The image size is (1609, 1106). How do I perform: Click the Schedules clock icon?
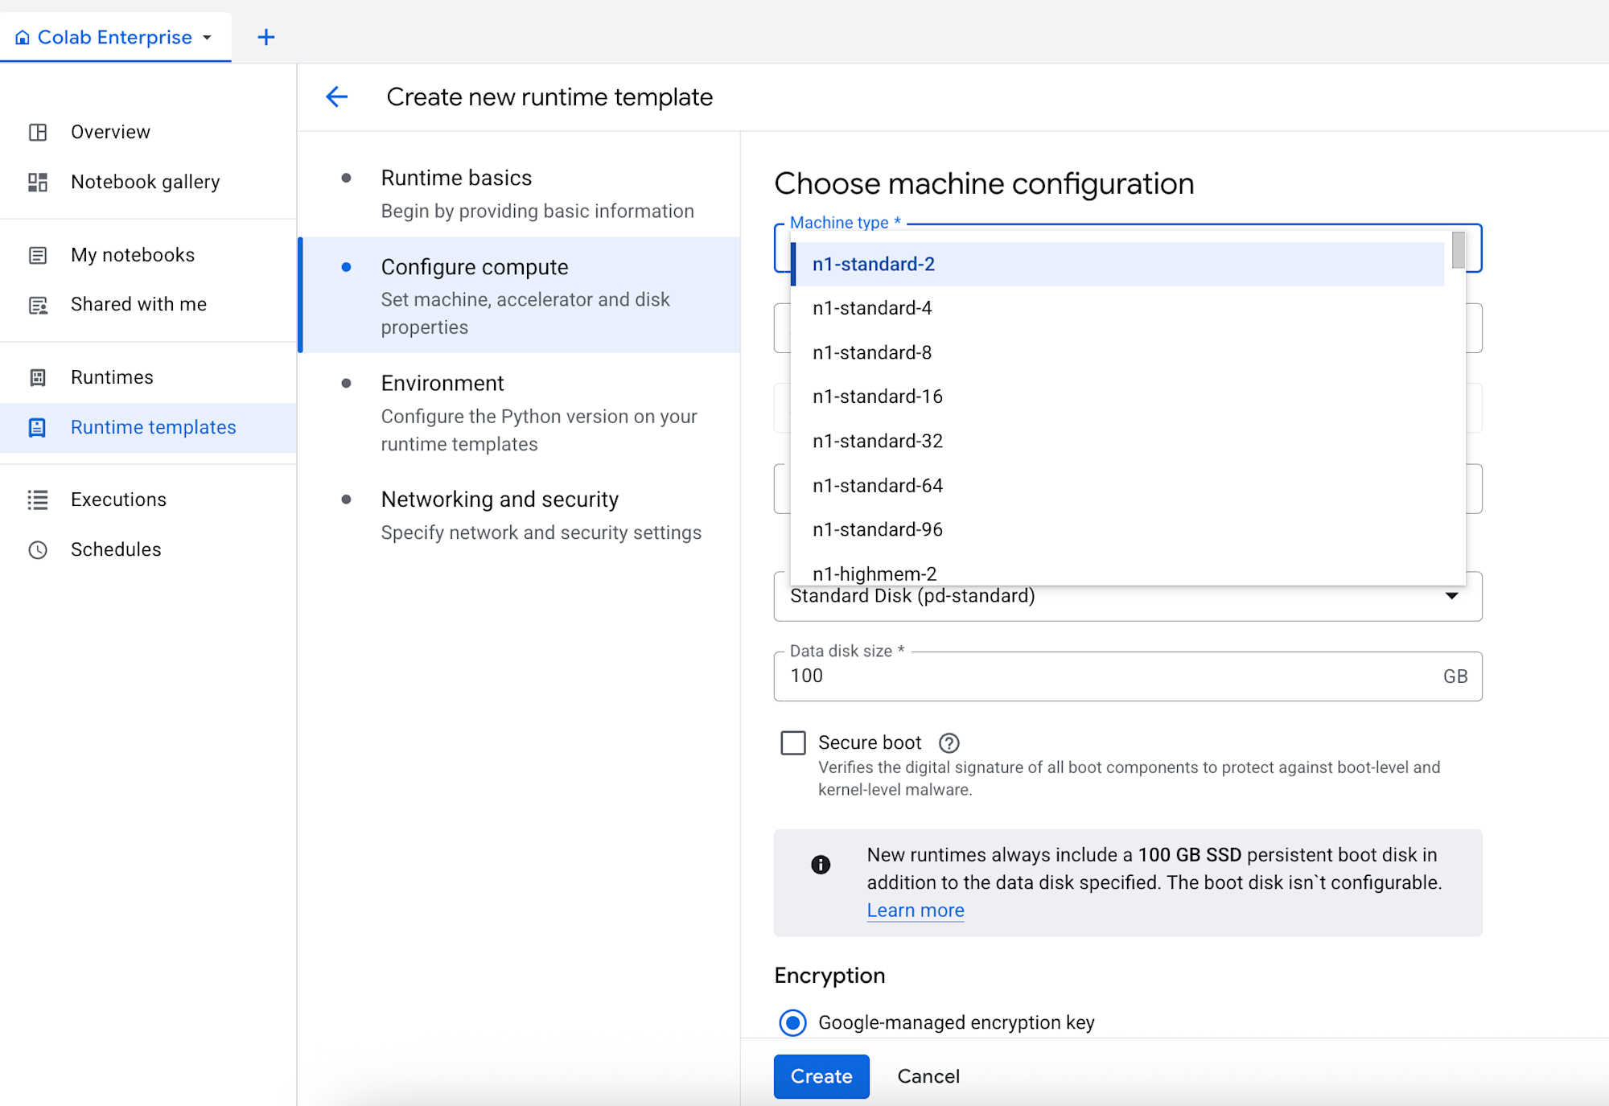[x=38, y=549]
